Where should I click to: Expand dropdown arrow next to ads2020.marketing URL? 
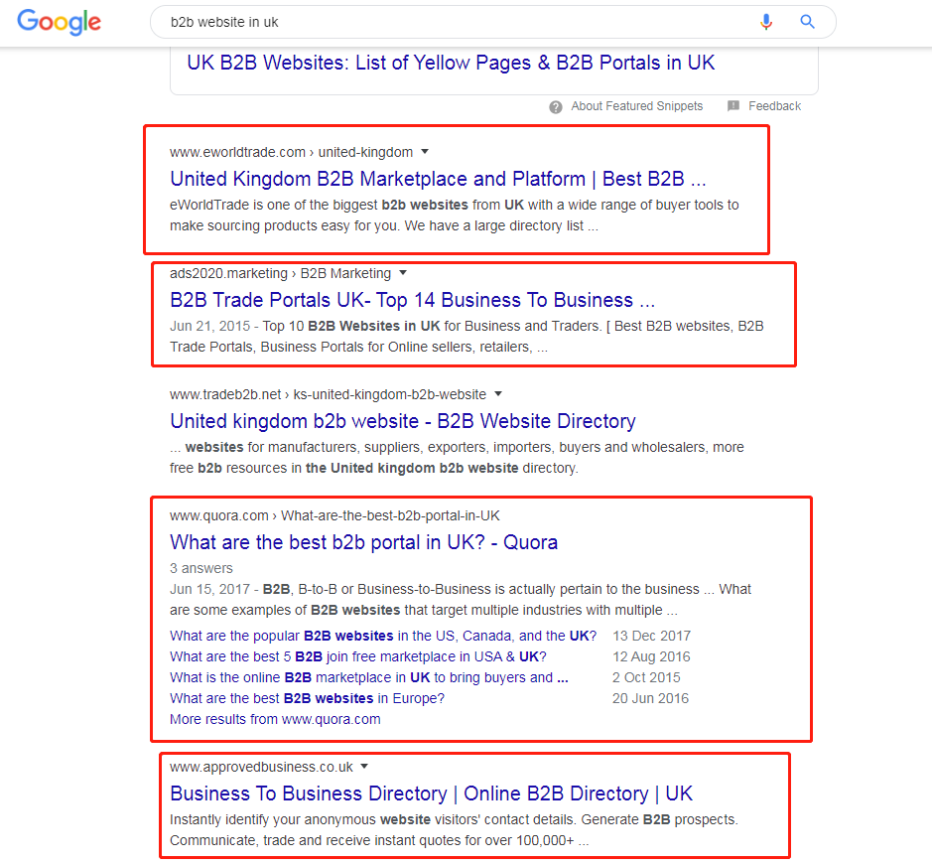pyautogui.click(x=403, y=273)
